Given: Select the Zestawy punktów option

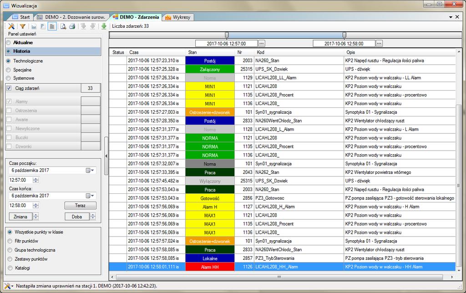Looking at the screenshot, I should [10, 259].
